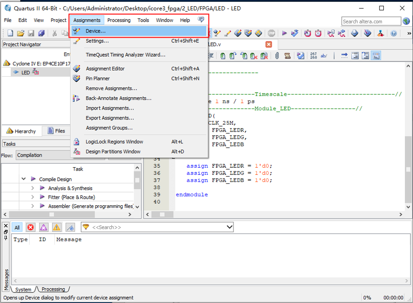Click the New File toolbar icon
Viewport: 413px width, 303px height.
coord(10,33)
